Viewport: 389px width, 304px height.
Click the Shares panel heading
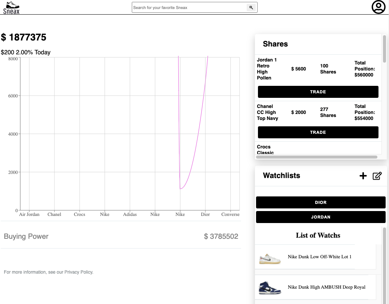click(x=275, y=44)
